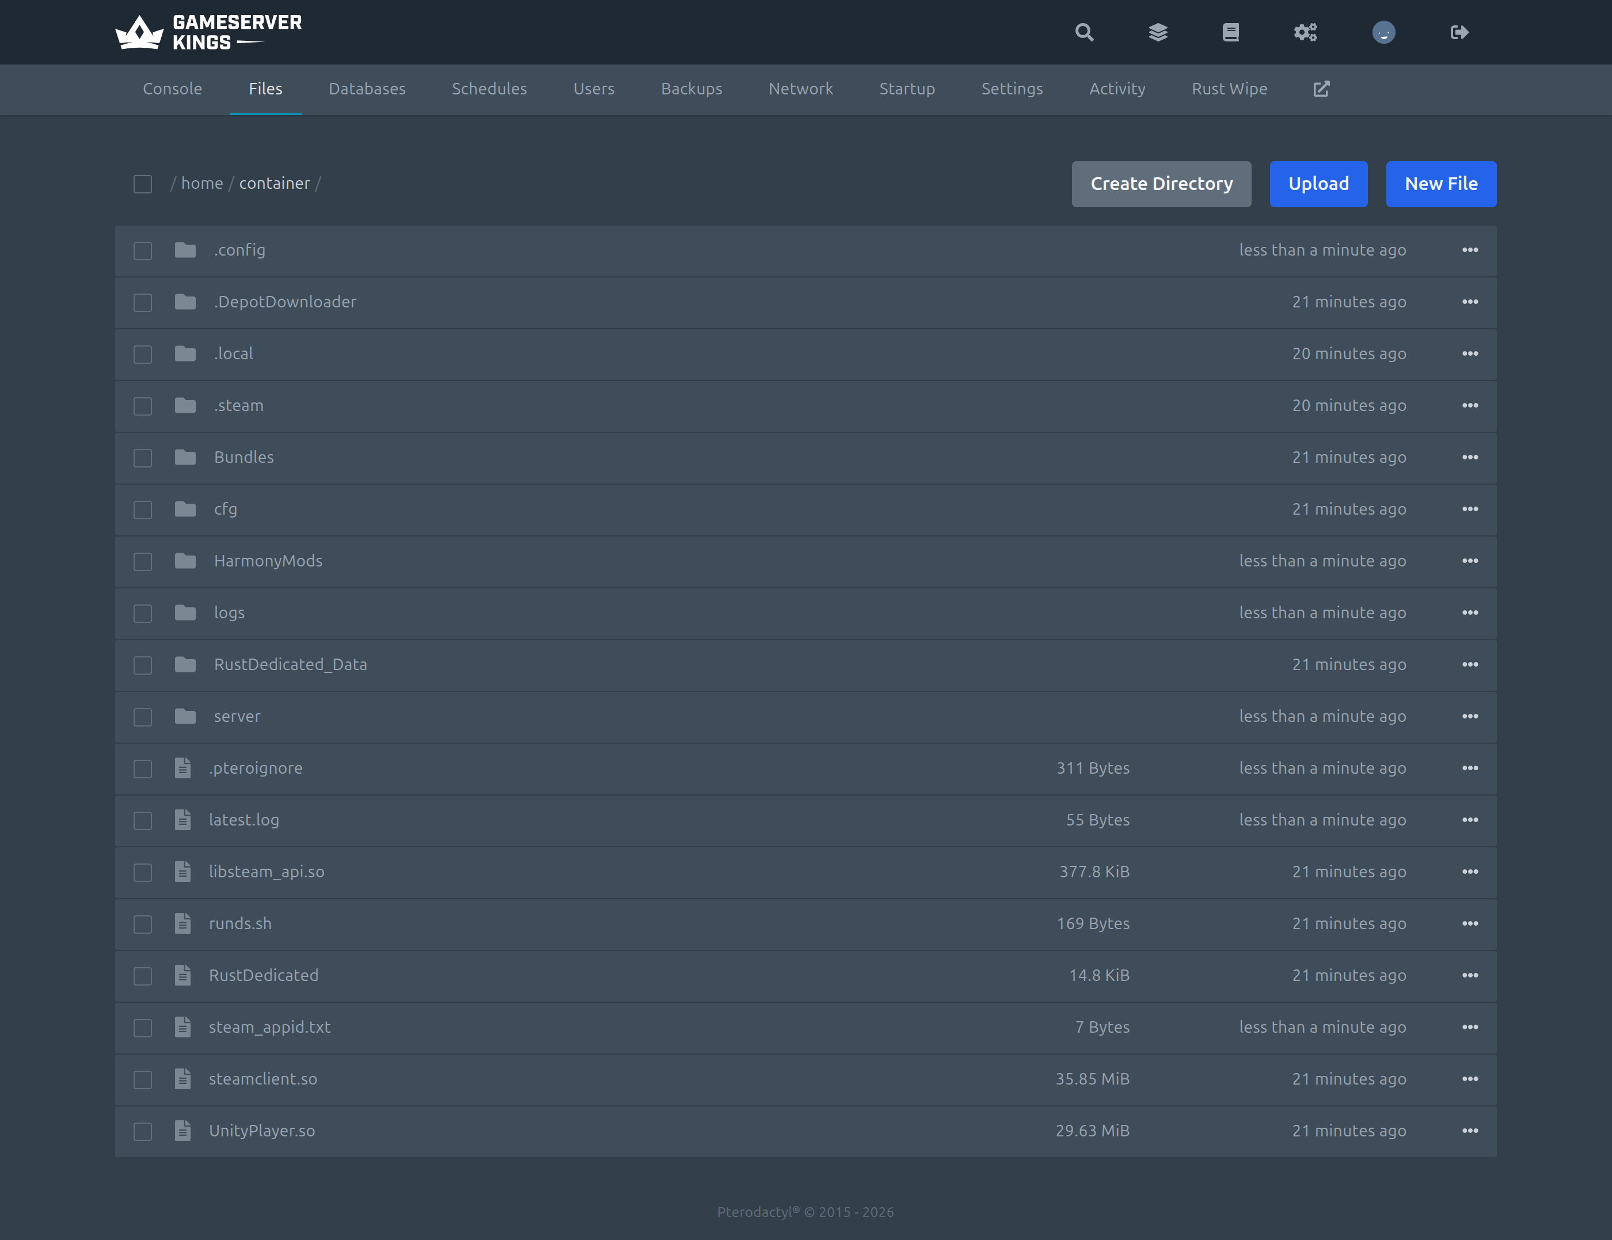Open the actions menu for latest.log
This screenshot has width=1612, height=1240.
click(1470, 820)
